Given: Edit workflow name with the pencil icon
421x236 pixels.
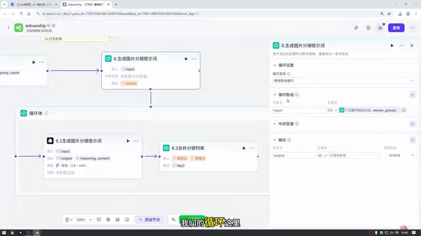Looking at the screenshot, I should click(53, 26).
